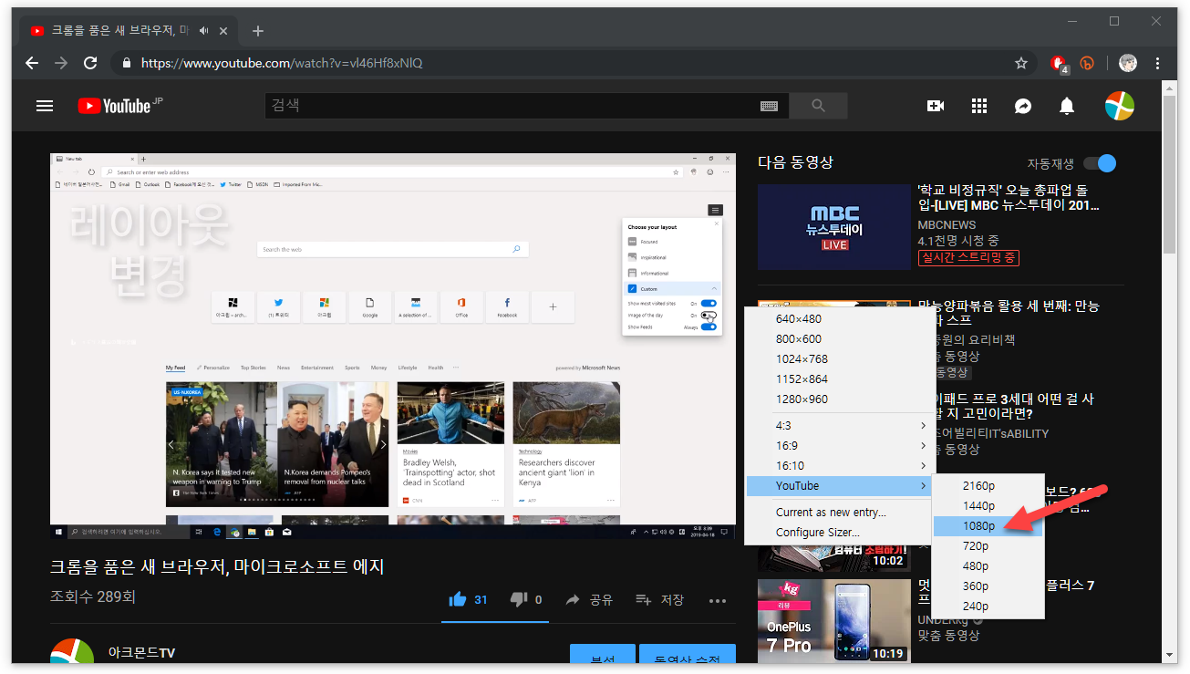This screenshot has width=1190, height=674.
Task: Select 800×600 size from context menu
Action: tap(838, 339)
